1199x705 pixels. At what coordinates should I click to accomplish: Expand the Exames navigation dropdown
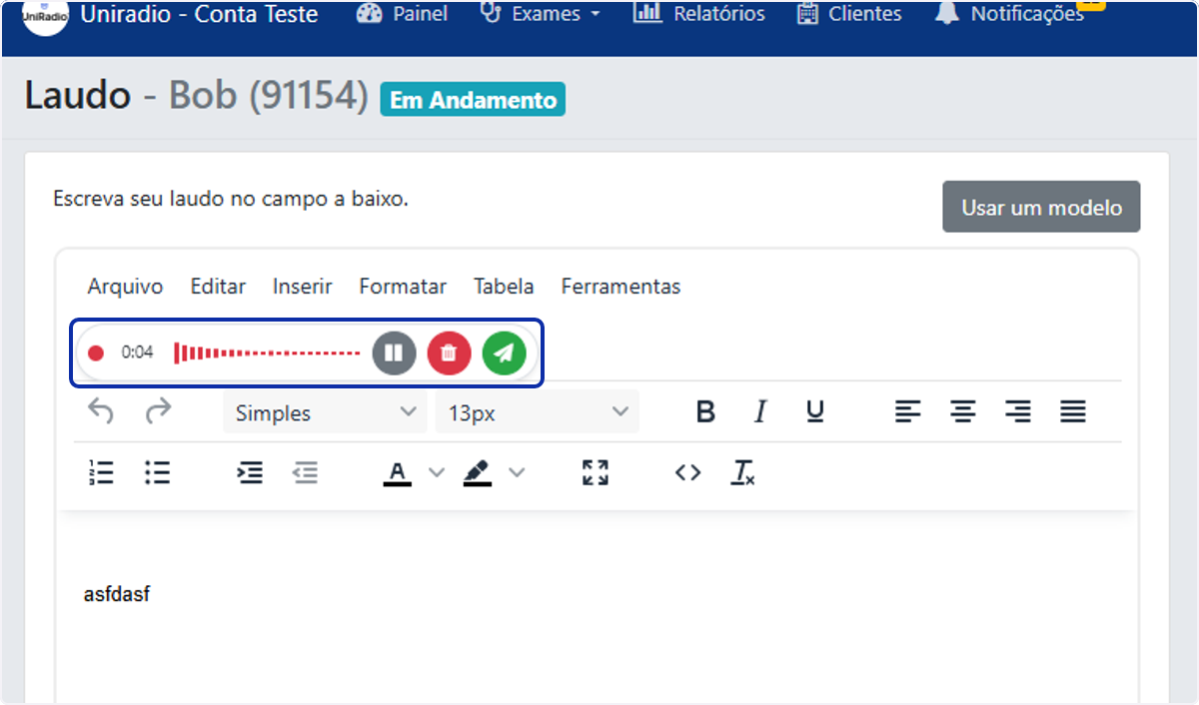coord(541,14)
